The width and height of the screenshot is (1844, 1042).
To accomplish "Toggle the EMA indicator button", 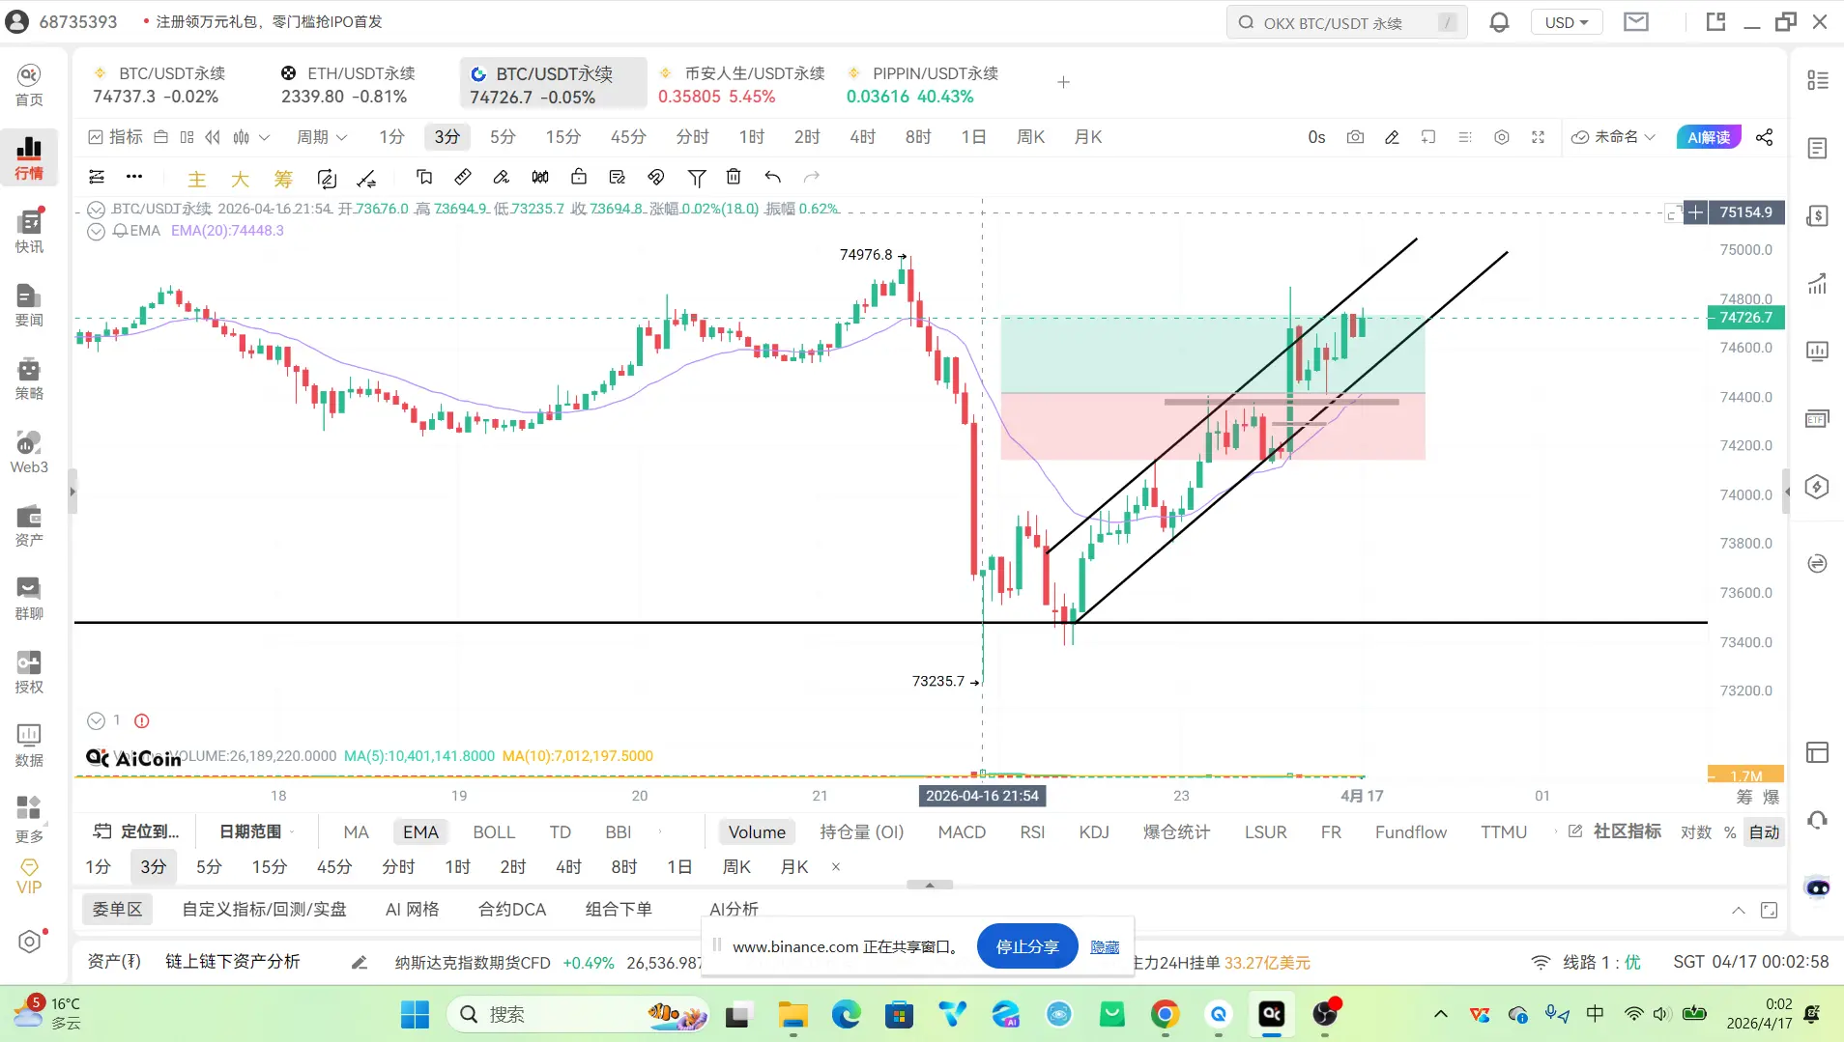I will click(420, 832).
